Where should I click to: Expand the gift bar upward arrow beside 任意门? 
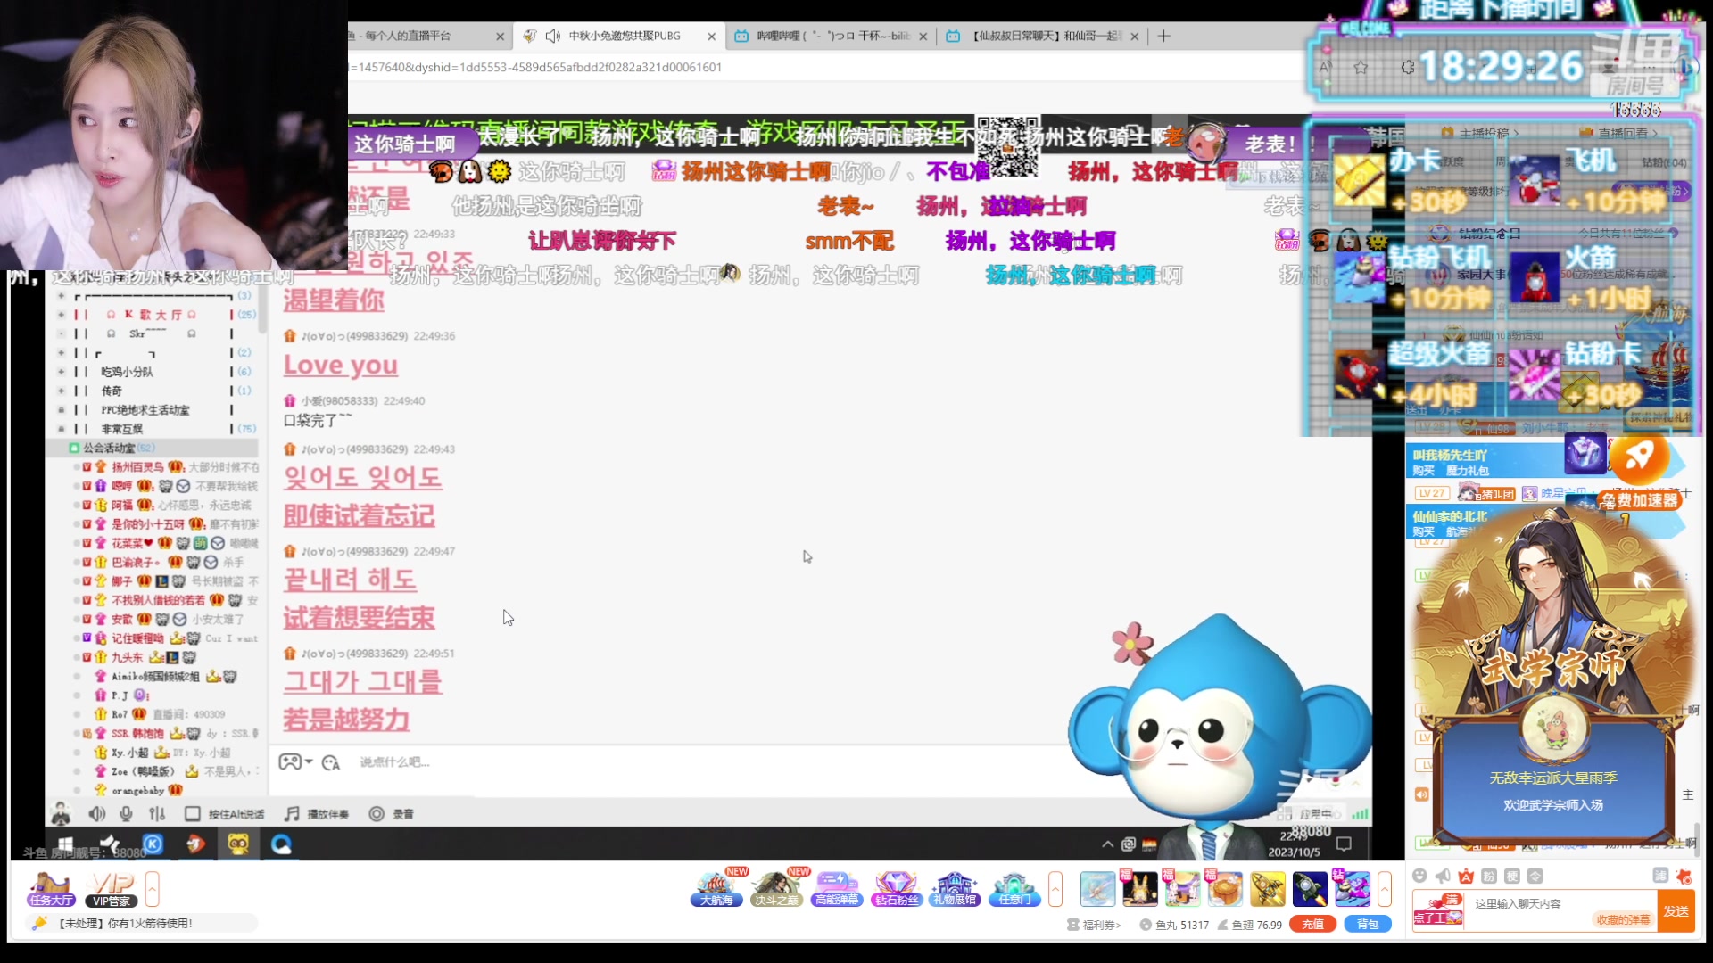pos(1055,889)
